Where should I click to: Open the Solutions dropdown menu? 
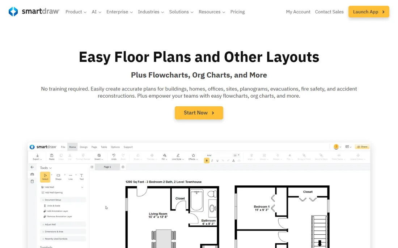pyautogui.click(x=181, y=12)
